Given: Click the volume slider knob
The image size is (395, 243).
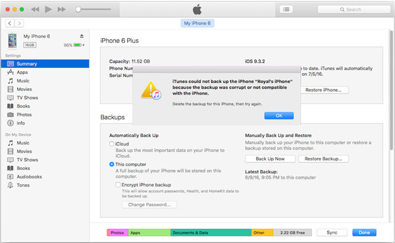Looking at the screenshot, I should tap(78, 9).
